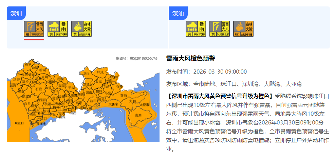Open 深汕's yellow Rain Storm warning icon

point(196,29)
